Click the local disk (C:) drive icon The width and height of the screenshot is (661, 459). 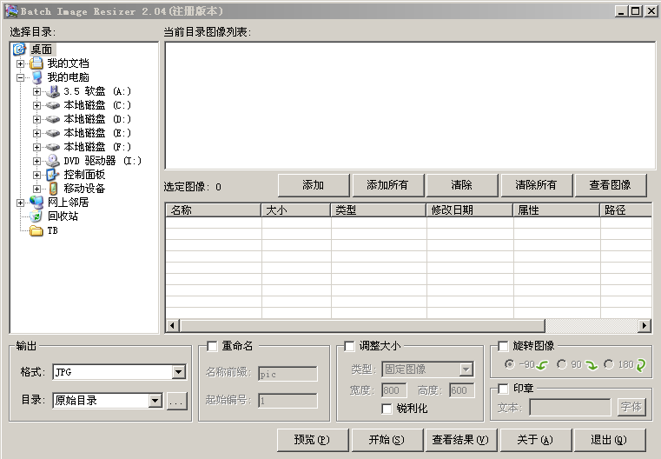point(53,105)
